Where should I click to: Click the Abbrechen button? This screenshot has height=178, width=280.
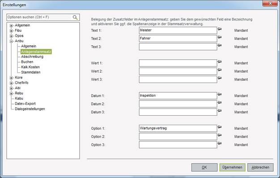coord(260,167)
